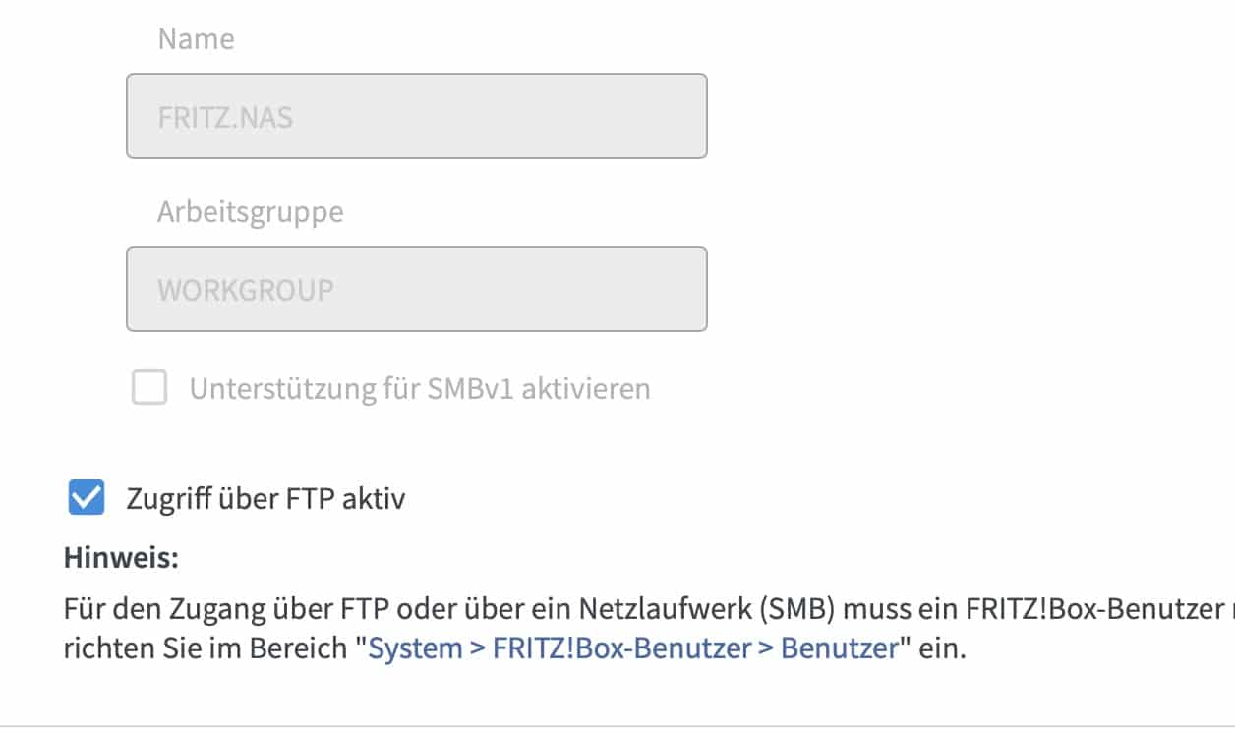Click the Unterstützung für SMBv1 aktivieren label
This screenshot has width=1235, height=733.
pos(420,389)
